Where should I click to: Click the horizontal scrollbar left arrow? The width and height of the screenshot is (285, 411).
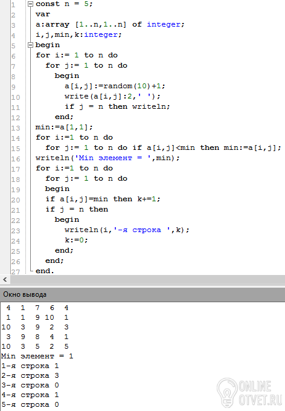[5, 279]
